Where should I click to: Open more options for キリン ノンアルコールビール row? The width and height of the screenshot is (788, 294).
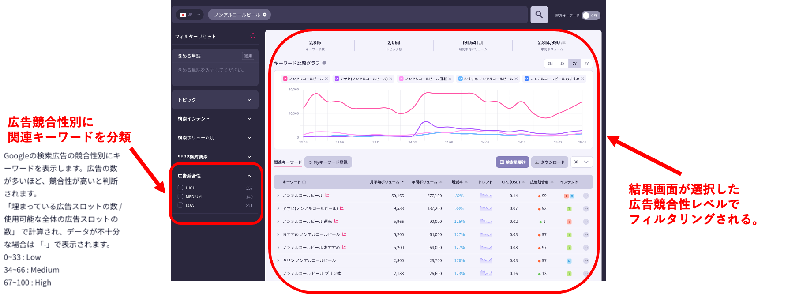coord(586,261)
